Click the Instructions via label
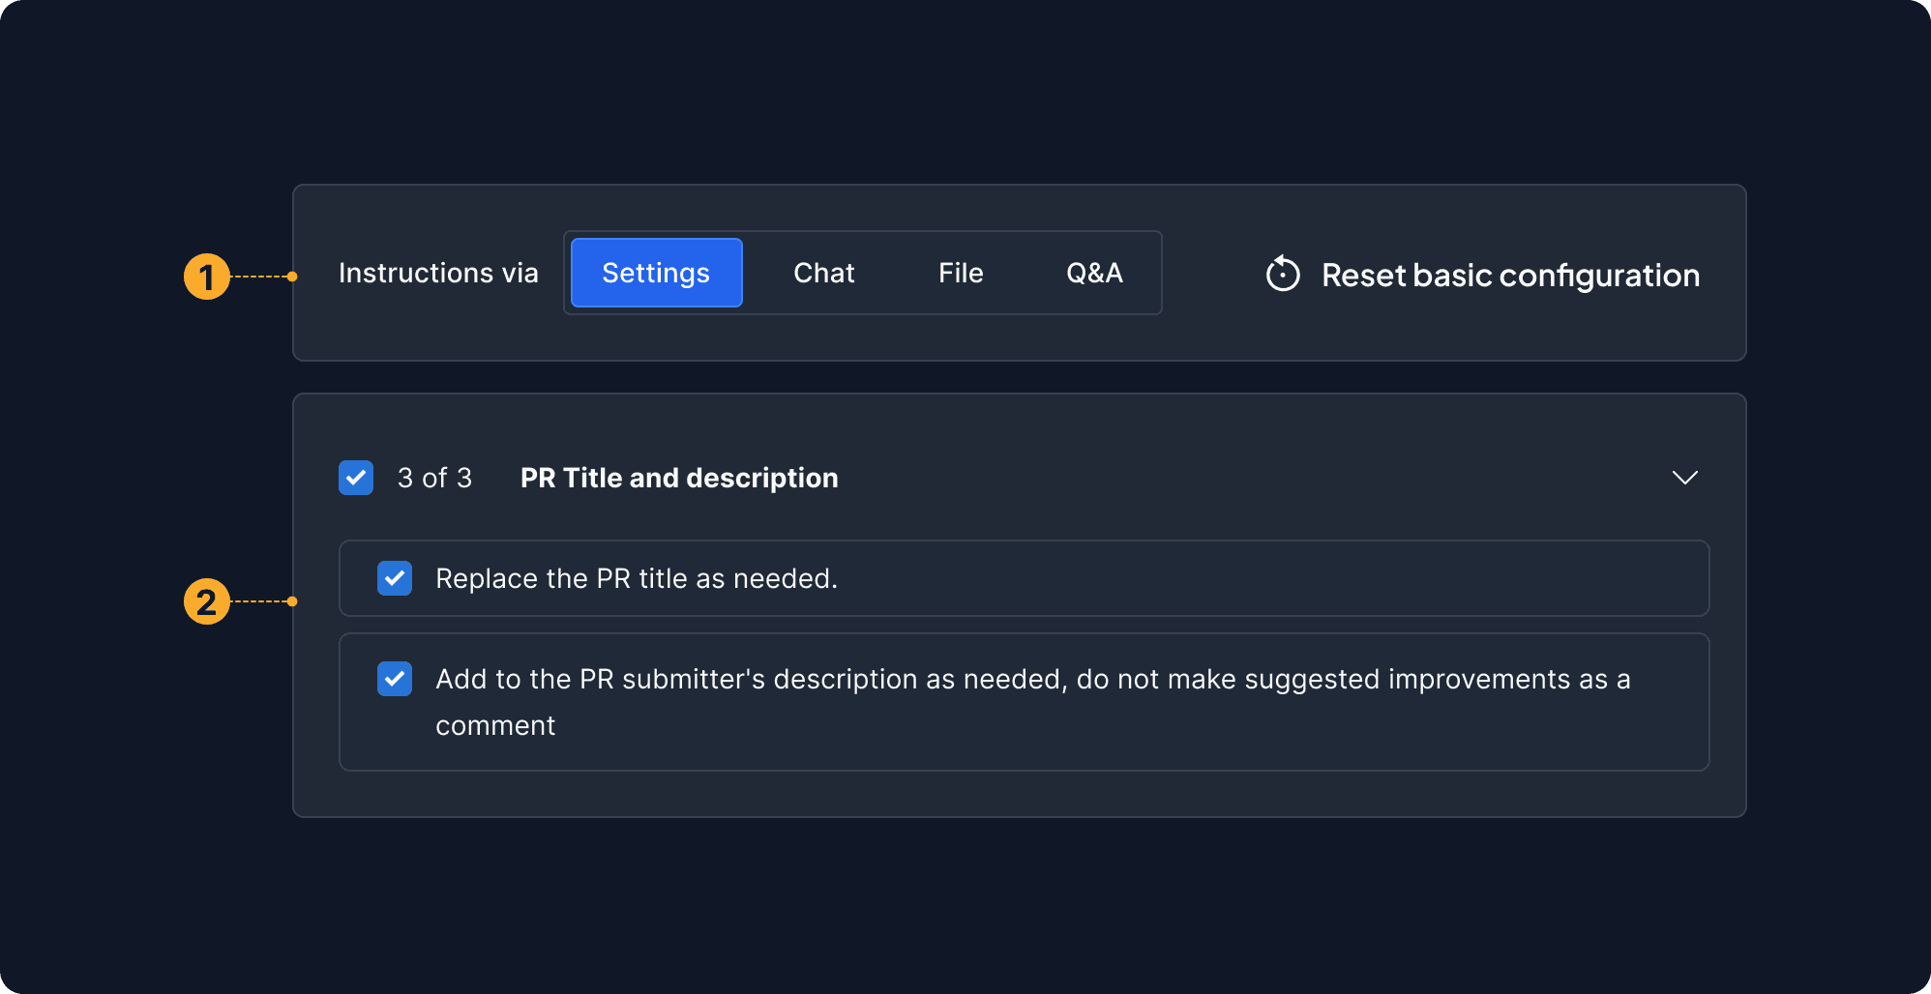This screenshot has width=1931, height=994. 438,273
